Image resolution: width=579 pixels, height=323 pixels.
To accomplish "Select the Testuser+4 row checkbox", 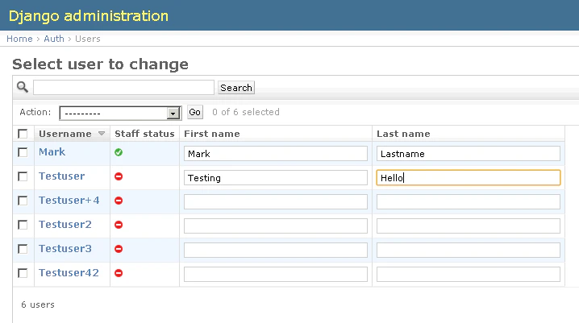I will click(23, 201).
